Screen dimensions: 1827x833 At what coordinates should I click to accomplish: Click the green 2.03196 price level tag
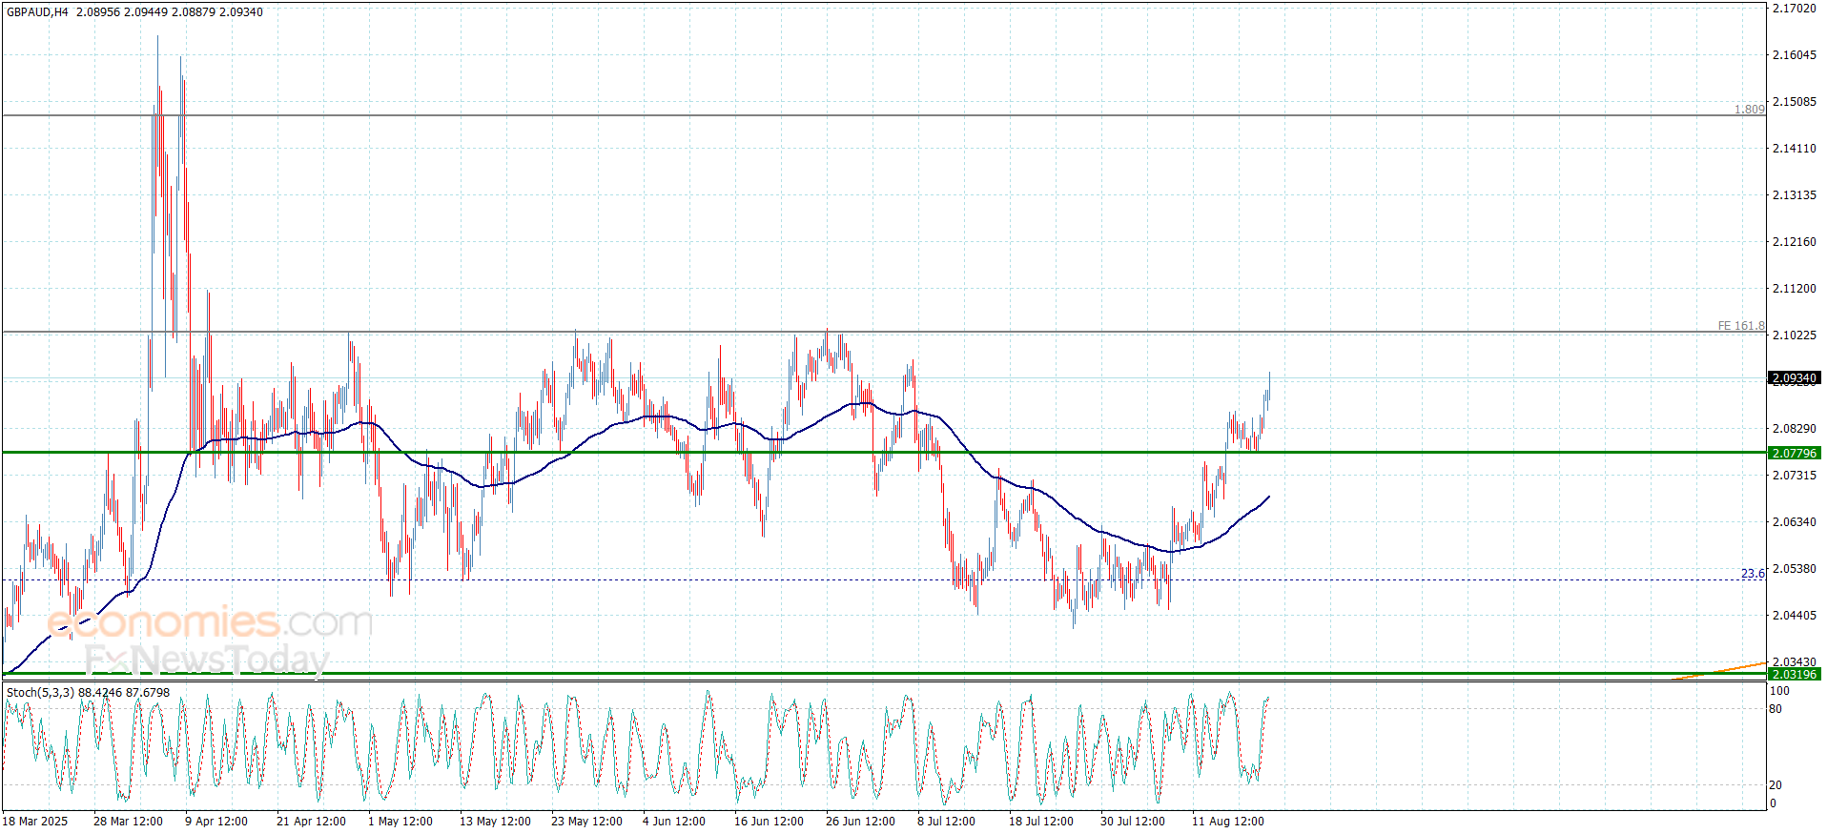[1794, 674]
